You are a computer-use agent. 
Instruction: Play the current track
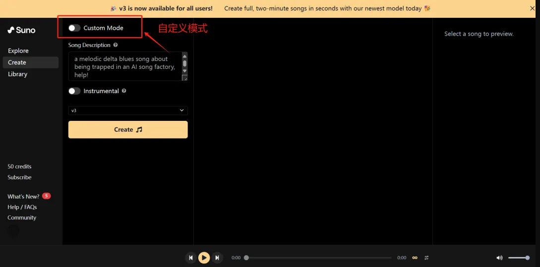tap(204, 258)
